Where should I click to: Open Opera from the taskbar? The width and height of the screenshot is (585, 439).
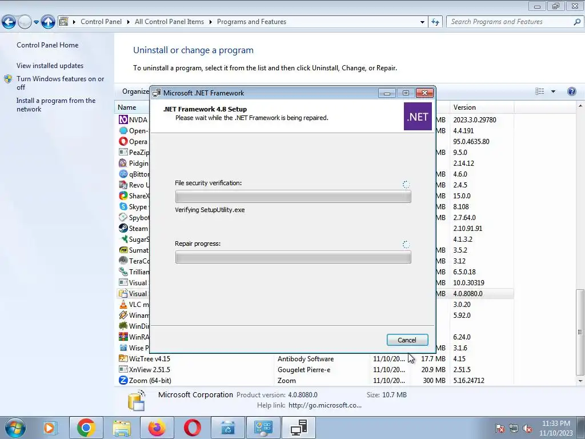point(192,428)
